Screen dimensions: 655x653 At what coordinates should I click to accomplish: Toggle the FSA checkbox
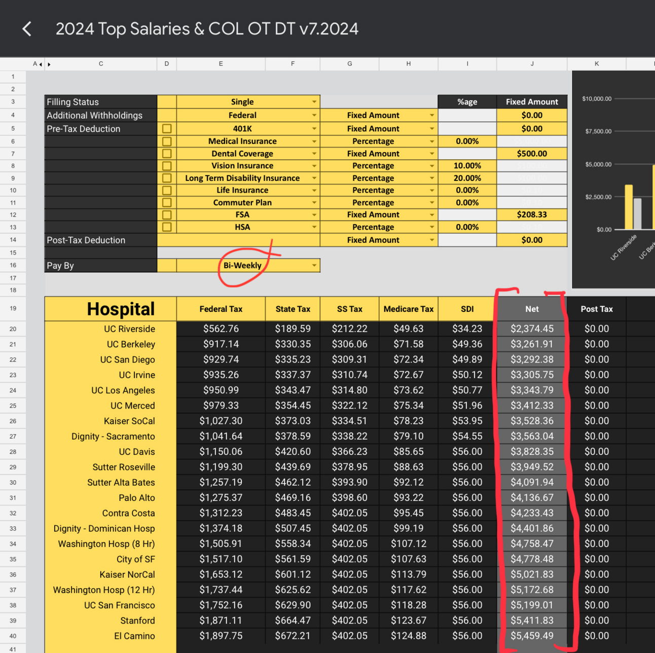(167, 215)
